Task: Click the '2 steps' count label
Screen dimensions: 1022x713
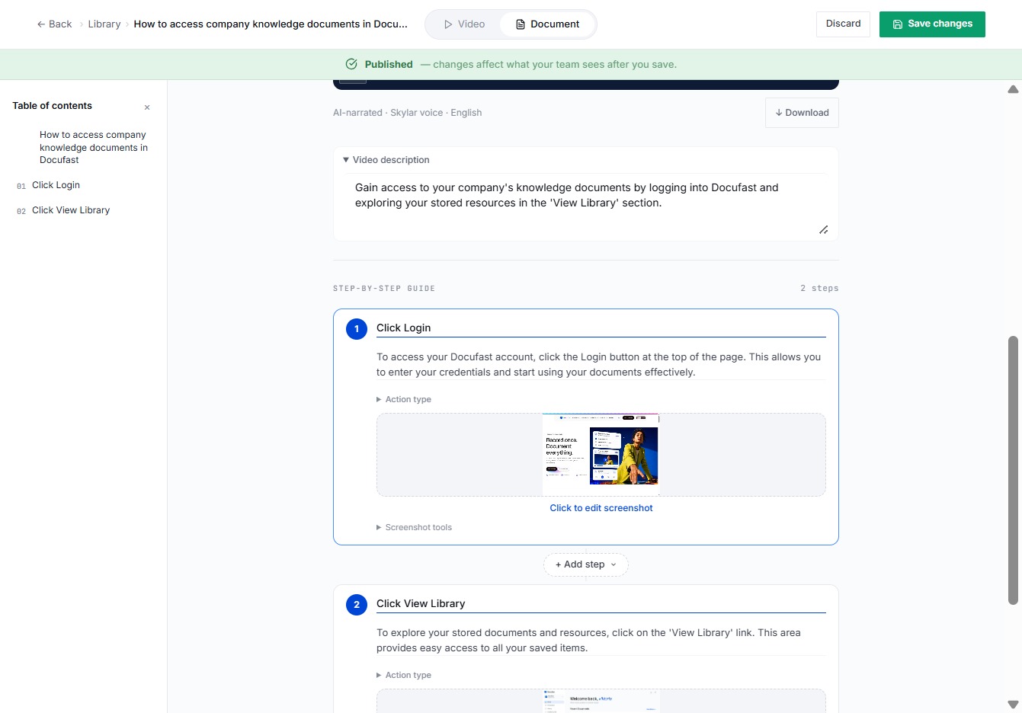Action: pyautogui.click(x=819, y=288)
